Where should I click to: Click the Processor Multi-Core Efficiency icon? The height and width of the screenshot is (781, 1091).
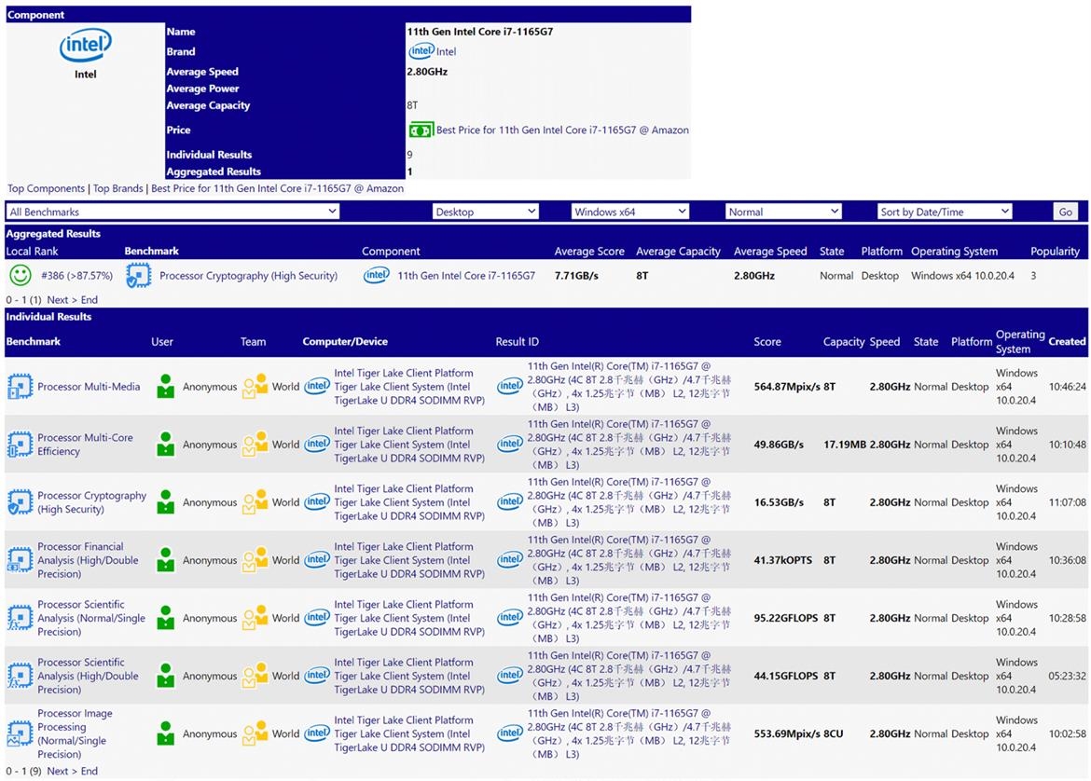coord(20,445)
